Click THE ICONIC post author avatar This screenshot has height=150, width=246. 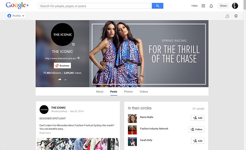click(x=44, y=110)
